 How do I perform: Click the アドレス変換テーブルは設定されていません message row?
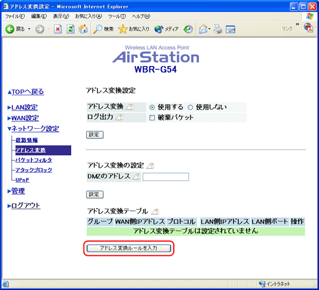196,231
